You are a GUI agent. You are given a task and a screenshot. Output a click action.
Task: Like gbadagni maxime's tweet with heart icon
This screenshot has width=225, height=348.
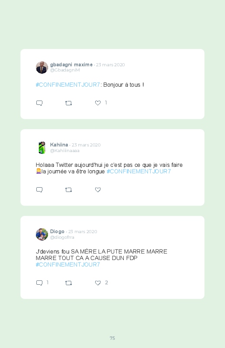point(98,103)
